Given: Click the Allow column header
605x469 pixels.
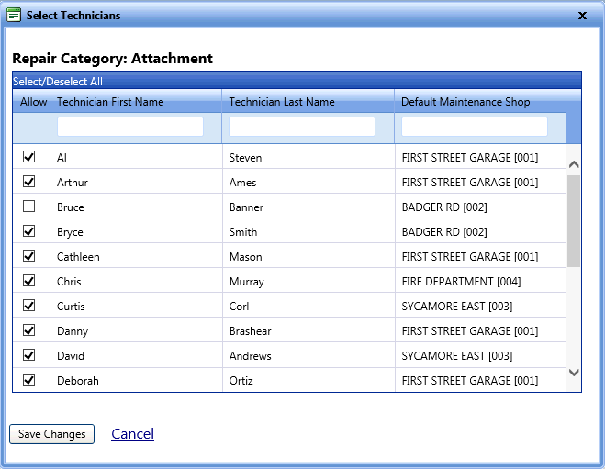Looking at the screenshot, I should point(33,102).
